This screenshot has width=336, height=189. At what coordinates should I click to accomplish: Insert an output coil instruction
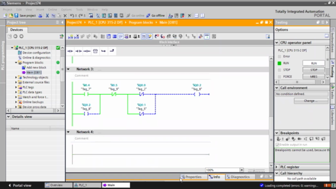[87, 51]
